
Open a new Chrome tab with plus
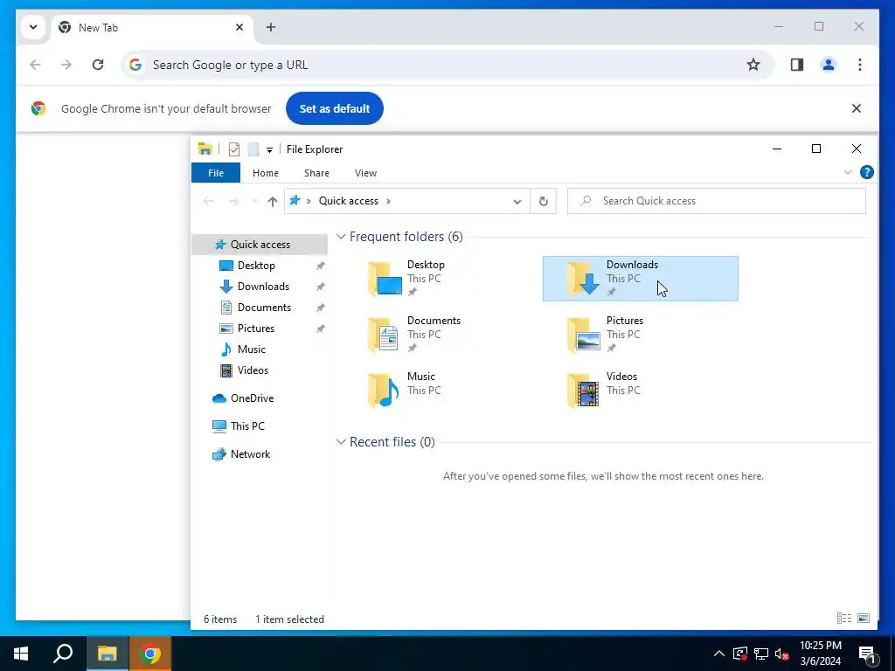[271, 27]
